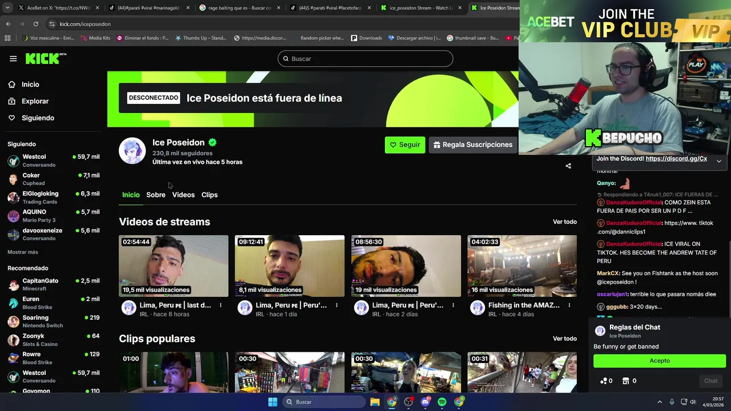
Task: Click the share icon above chat
Action: pyautogui.click(x=568, y=166)
